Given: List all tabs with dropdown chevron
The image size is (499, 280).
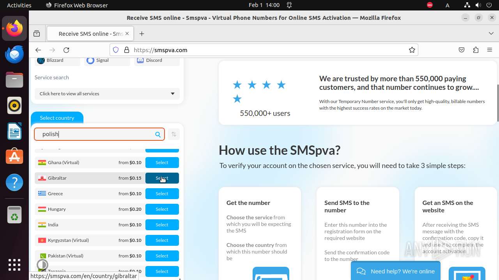Looking at the screenshot, I should (x=491, y=34).
